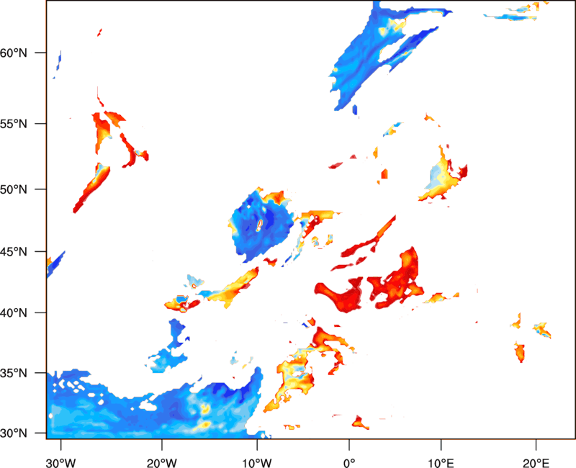Click the 50°N latitude label
The image size is (576, 468).
click(14, 189)
